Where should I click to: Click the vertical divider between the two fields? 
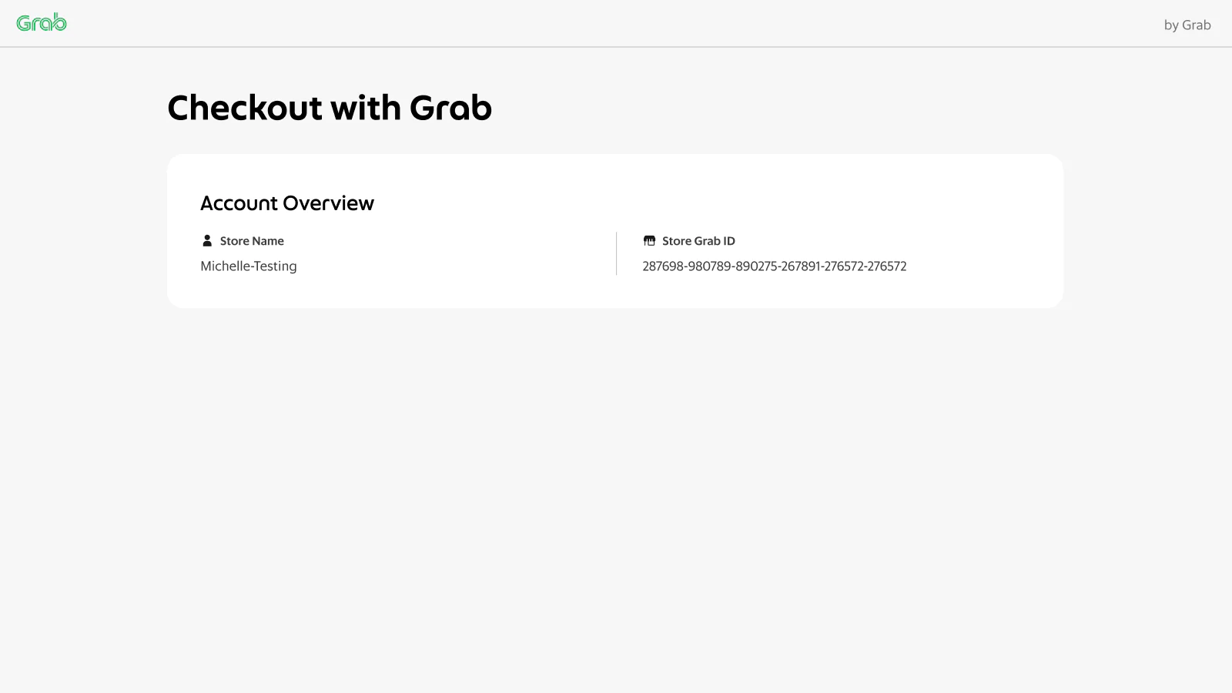[617, 253]
